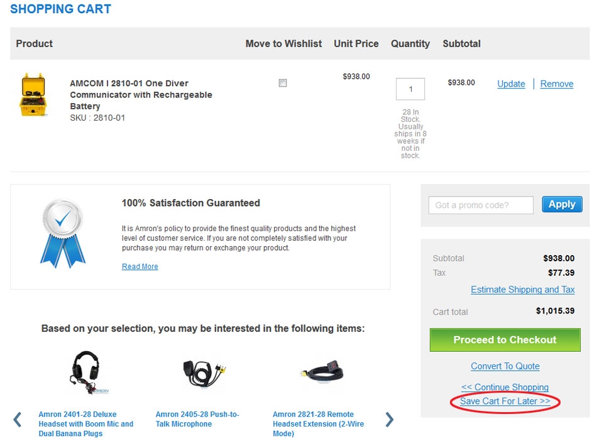597x441 pixels.
Task: Click Save Cart For Later link
Action: click(505, 401)
